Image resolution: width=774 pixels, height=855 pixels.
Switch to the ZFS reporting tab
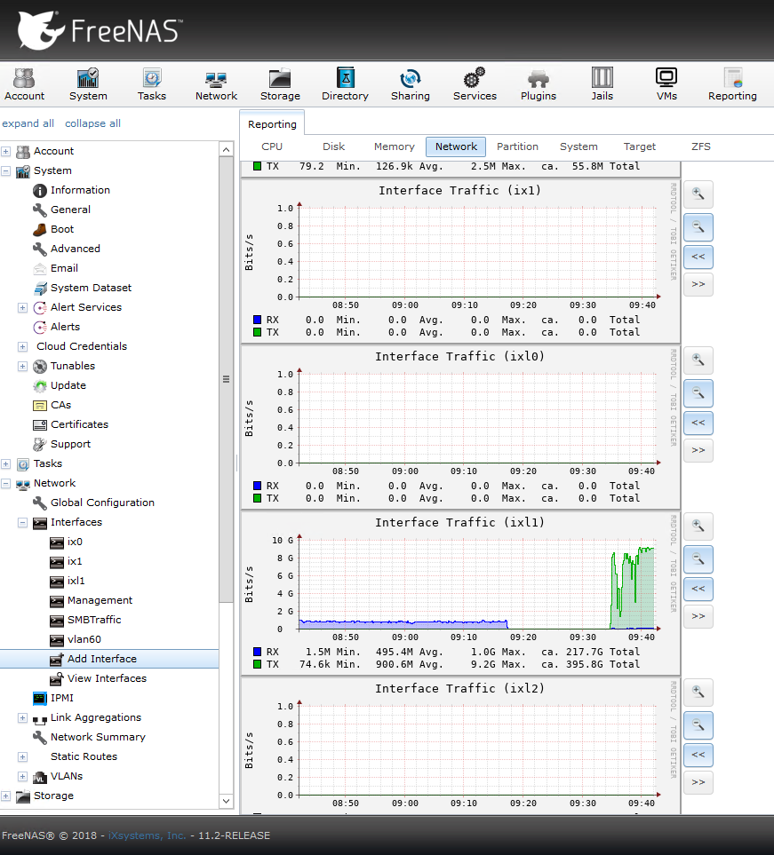pos(701,146)
